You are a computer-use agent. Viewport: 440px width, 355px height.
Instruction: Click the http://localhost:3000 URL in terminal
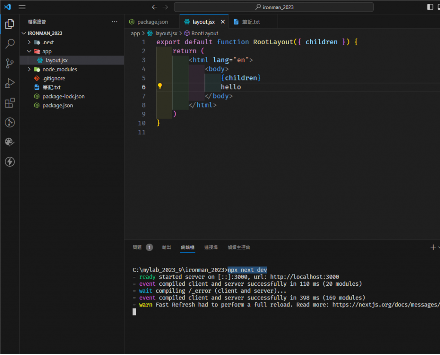[x=305, y=277]
